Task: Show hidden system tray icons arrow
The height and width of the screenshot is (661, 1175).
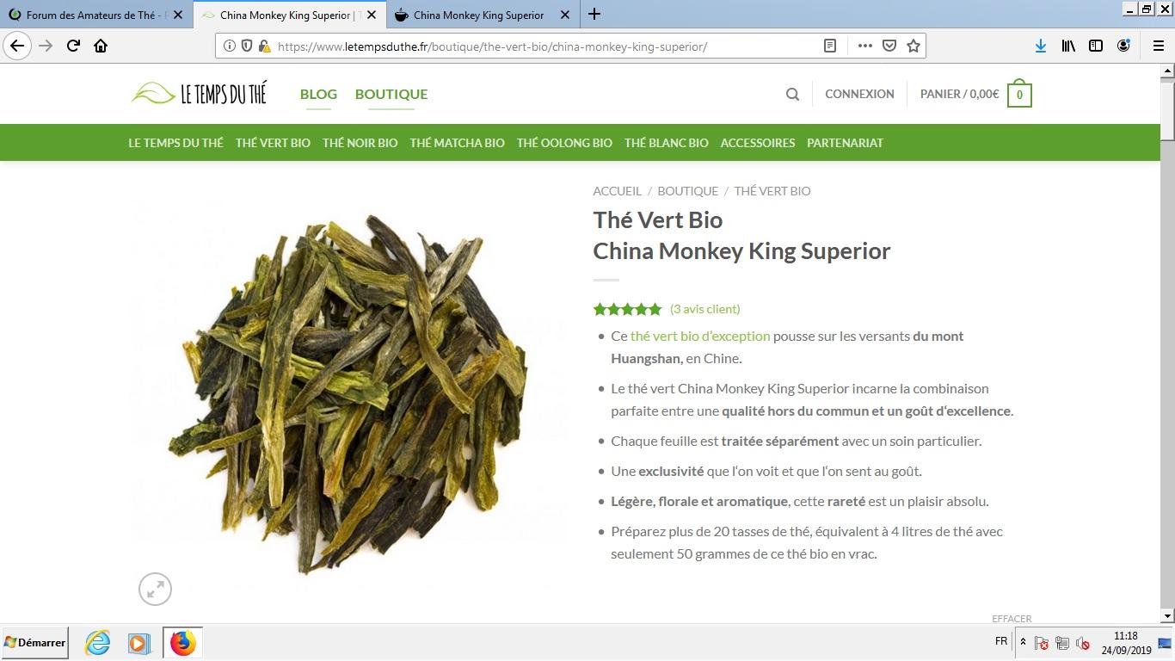Action: 1023,642
